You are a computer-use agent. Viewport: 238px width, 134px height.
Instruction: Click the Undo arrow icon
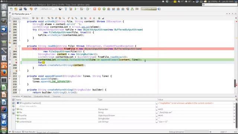coord(31,9)
